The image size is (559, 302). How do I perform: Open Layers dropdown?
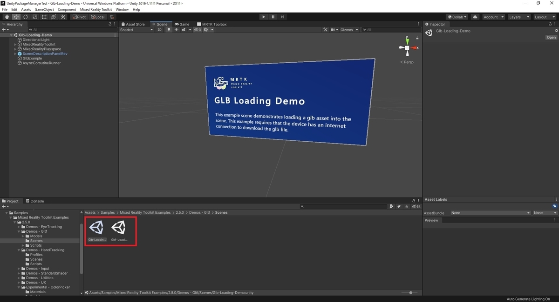(x=519, y=17)
